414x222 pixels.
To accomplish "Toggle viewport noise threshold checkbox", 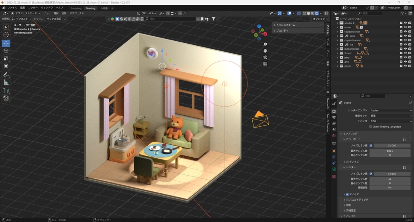I will [371, 146].
